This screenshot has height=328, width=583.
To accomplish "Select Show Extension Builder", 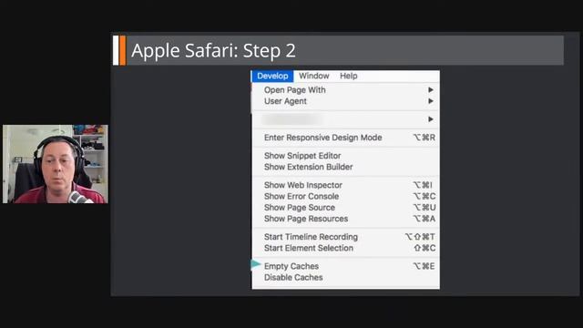I will pos(345,167).
